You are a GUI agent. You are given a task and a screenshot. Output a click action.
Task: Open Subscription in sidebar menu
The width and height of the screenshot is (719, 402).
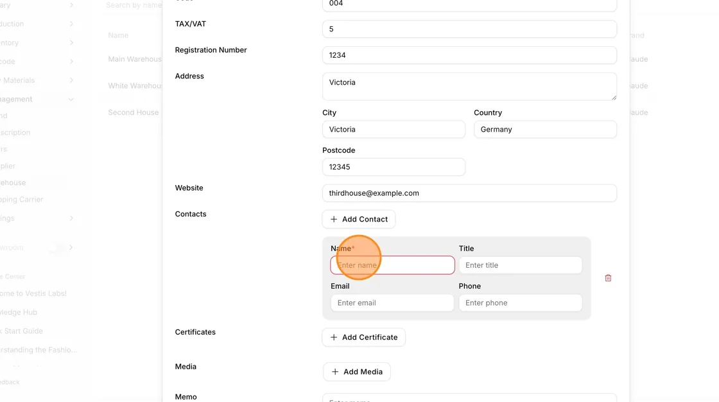pyautogui.click(x=15, y=133)
